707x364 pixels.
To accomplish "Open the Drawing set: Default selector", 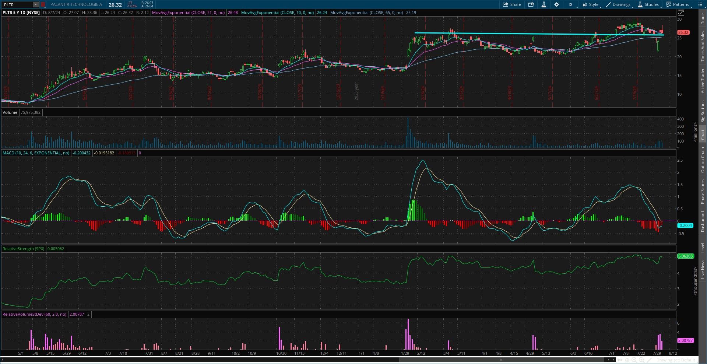I will coord(676,360).
